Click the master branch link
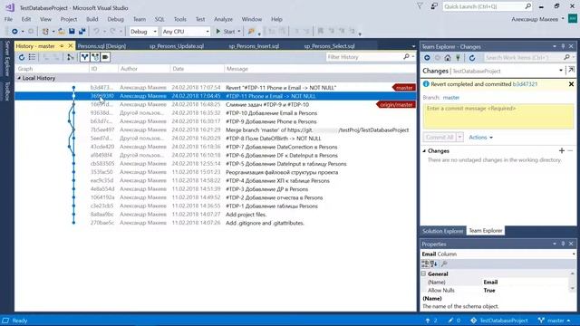 (x=451, y=98)
